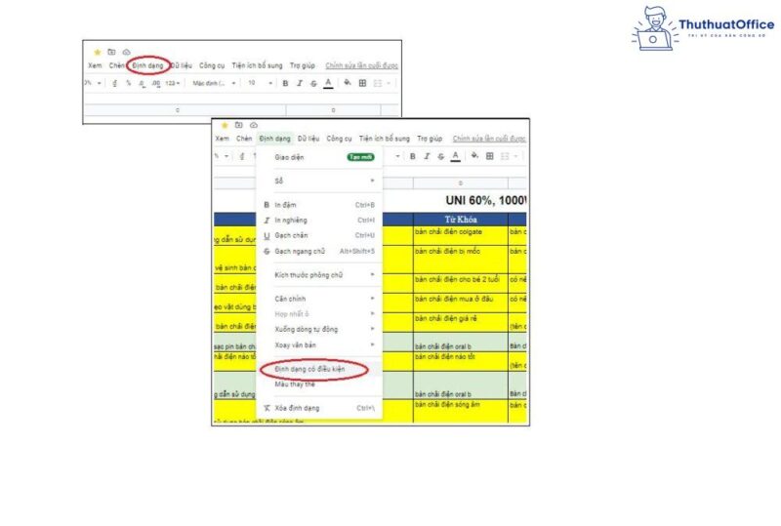
Task: Expand the 'Xoay văn bản' submenu
Action: pyautogui.click(x=319, y=344)
